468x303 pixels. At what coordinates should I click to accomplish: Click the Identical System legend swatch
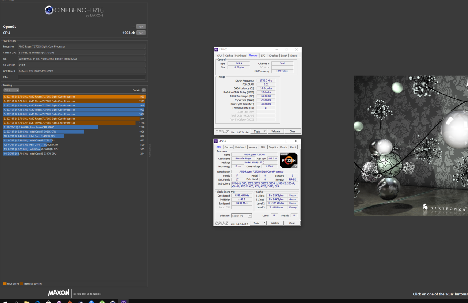click(x=22, y=284)
